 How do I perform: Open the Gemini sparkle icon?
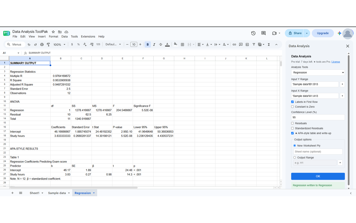(339, 33)
